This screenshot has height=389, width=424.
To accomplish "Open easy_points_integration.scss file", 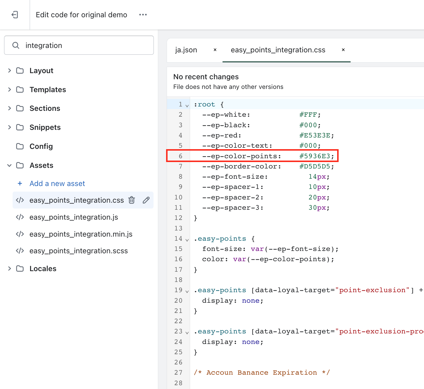I will click(x=78, y=251).
